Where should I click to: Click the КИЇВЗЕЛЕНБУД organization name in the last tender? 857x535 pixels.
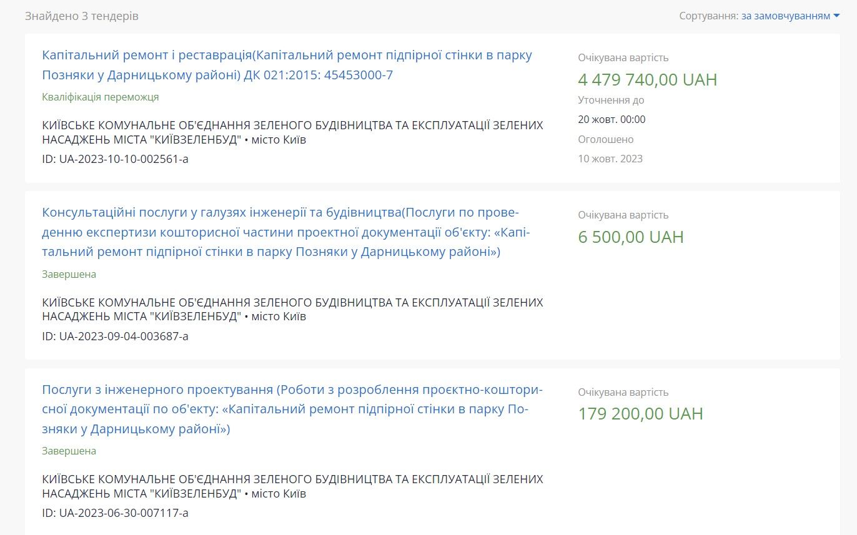(292, 486)
